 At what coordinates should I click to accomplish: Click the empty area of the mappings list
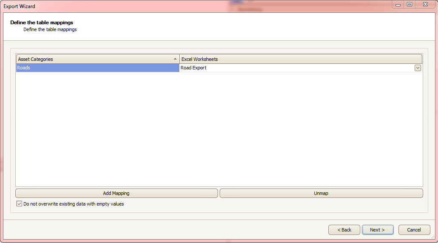219,129
